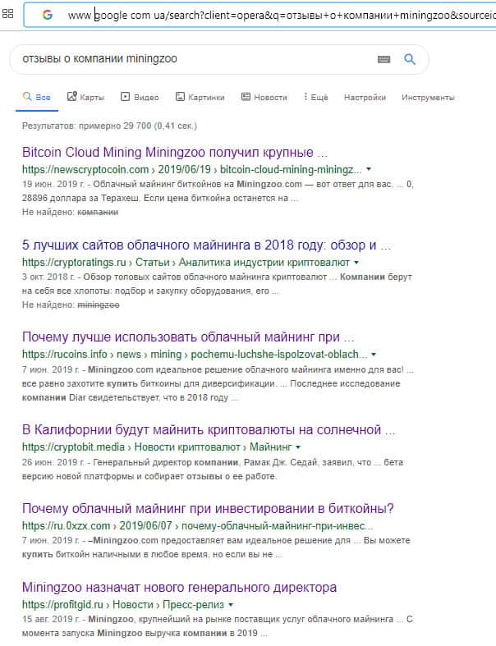Expand dropdown arrow next to newscryptocoin.com URL

[x=369, y=169]
